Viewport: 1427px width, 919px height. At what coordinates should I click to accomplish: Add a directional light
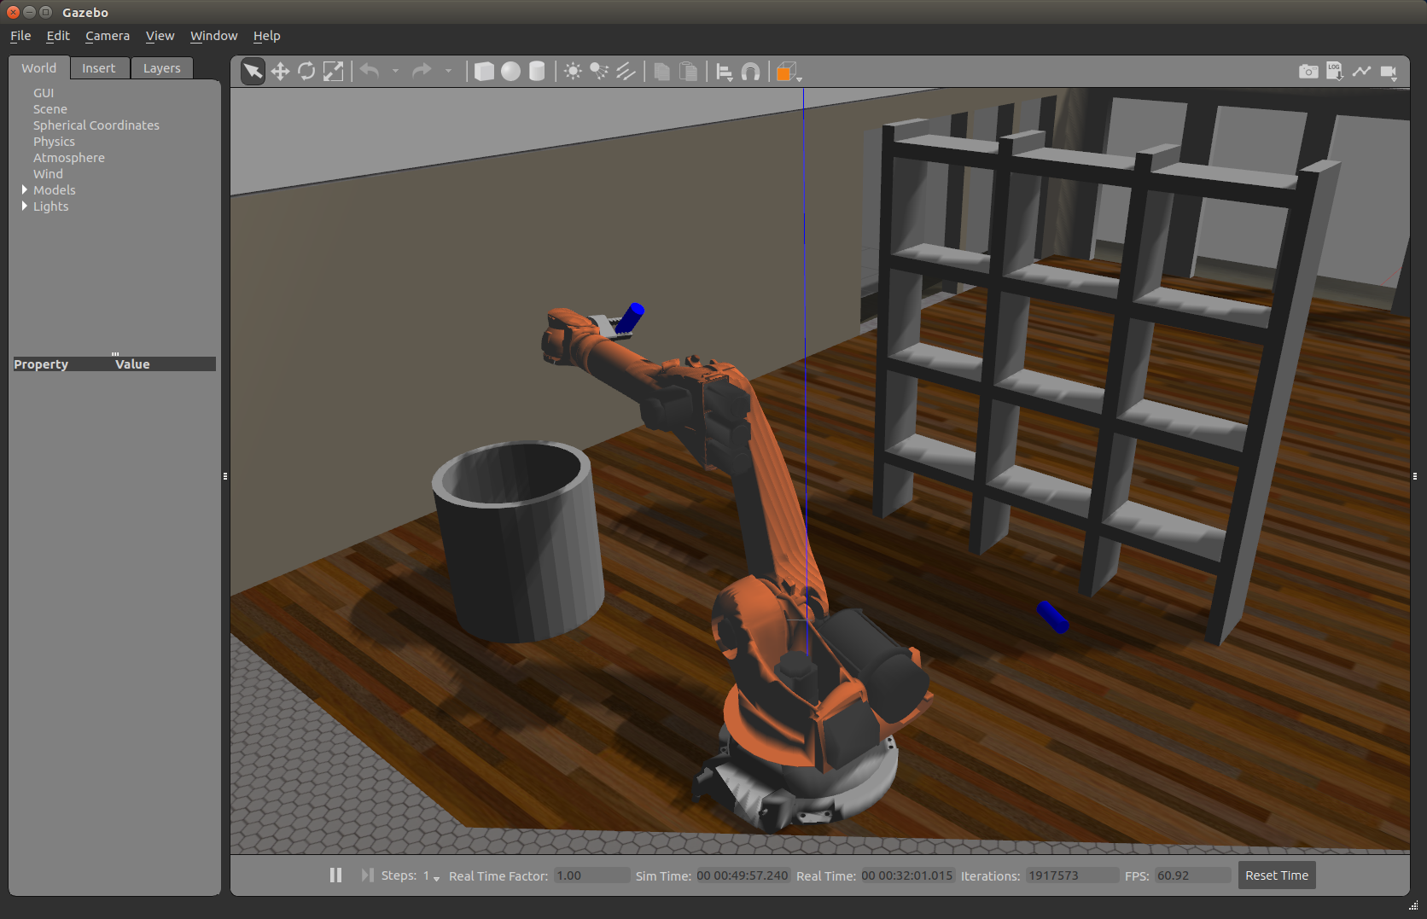[x=626, y=72]
